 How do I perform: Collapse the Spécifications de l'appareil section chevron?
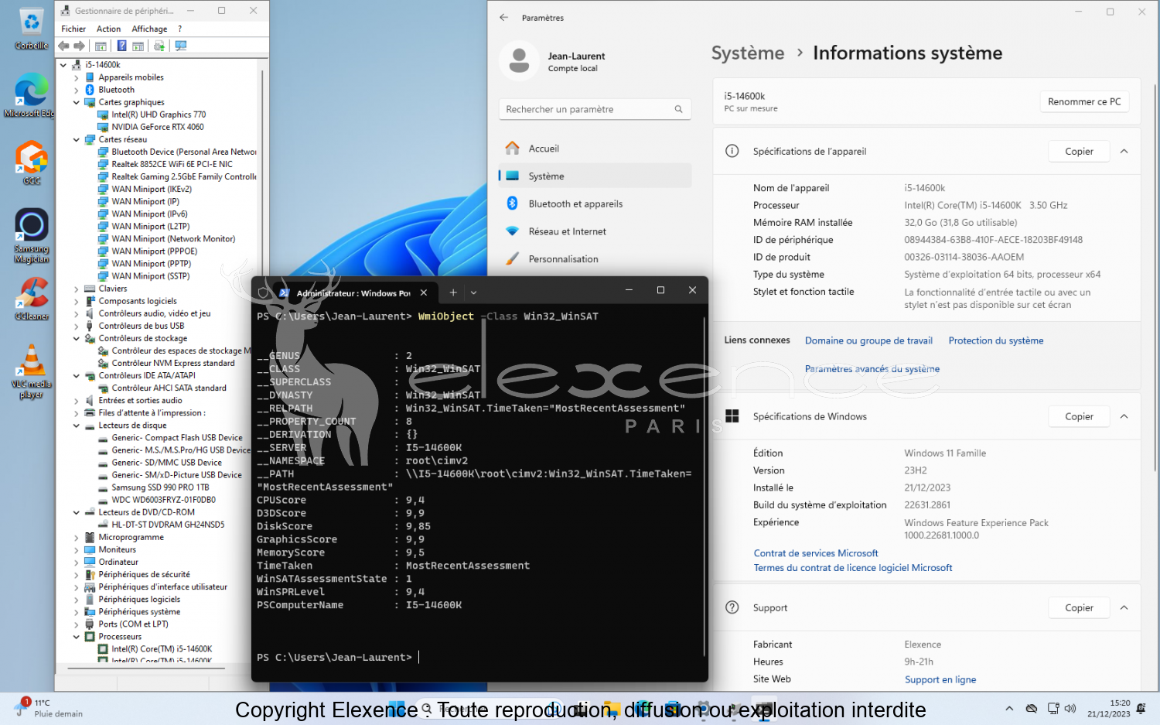point(1124,152)
